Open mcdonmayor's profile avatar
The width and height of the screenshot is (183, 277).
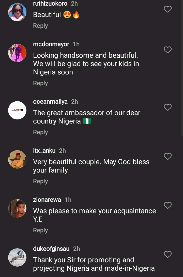(17, 53)
